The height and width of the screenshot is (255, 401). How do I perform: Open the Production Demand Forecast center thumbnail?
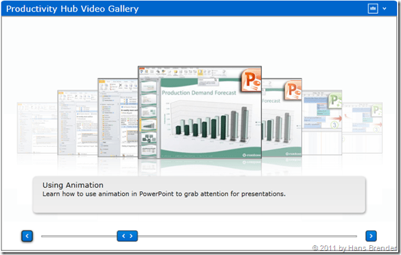tap(200, 112)
